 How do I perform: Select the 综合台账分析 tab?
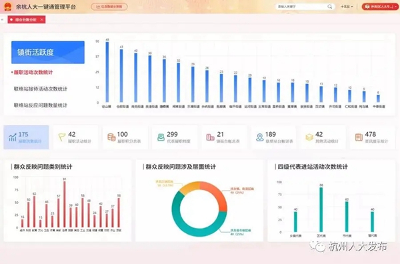click(x=25, y=19)
